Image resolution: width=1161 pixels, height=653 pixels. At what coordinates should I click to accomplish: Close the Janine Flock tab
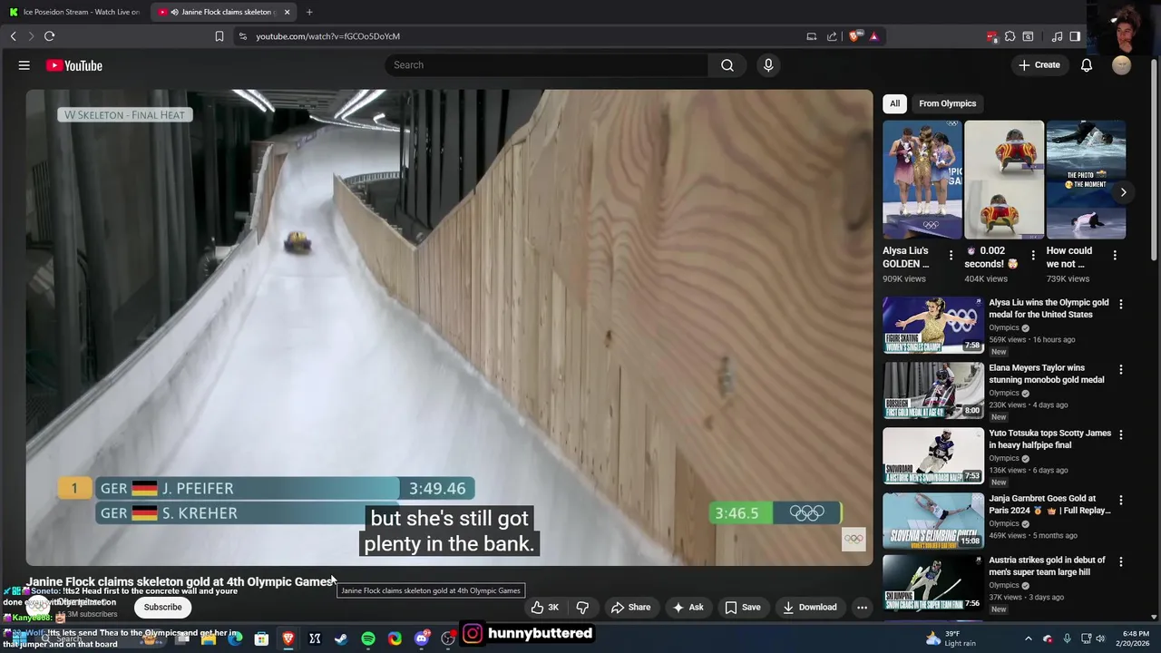coord(287,12)
